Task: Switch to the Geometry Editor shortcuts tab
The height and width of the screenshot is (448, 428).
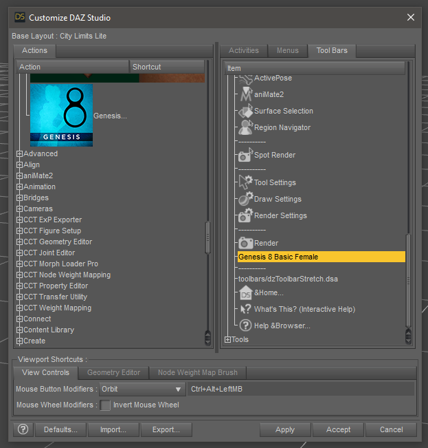Action: pyautogui.click(x=113, y=372)
